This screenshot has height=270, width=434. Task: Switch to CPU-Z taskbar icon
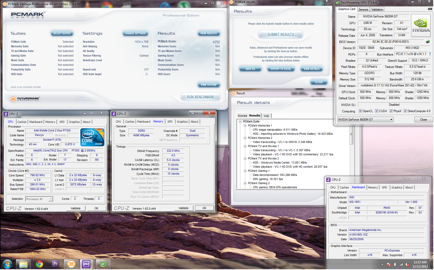point(86,264)
